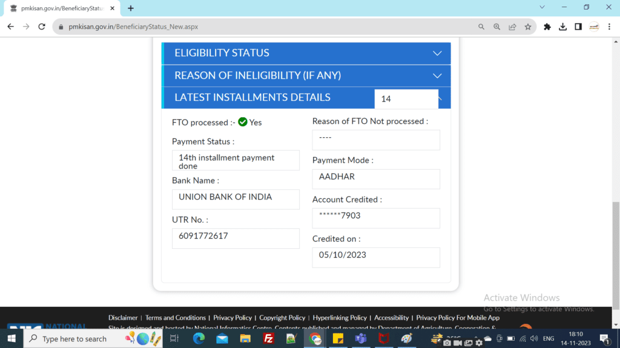Click the taskbar search box
This screenshot has width=620, height=348.
pos(93,338)
